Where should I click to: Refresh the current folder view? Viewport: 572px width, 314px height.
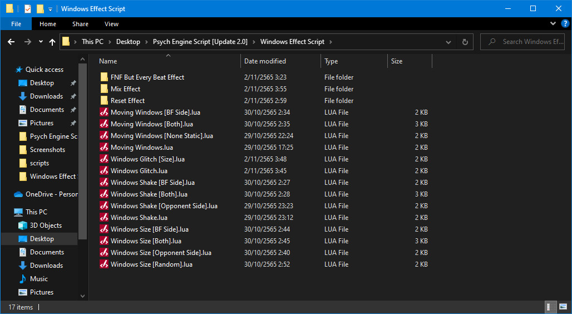pos(465,42)
